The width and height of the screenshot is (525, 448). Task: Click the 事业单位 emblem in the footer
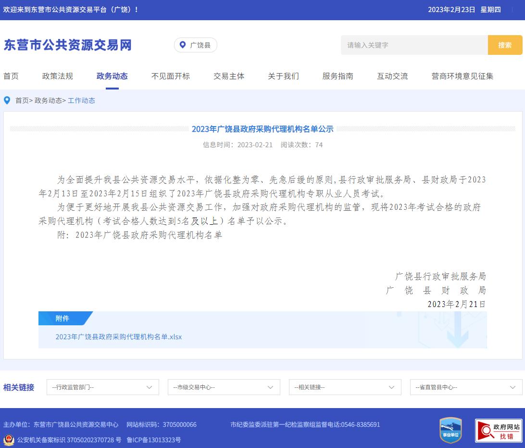tap(450, 430)
